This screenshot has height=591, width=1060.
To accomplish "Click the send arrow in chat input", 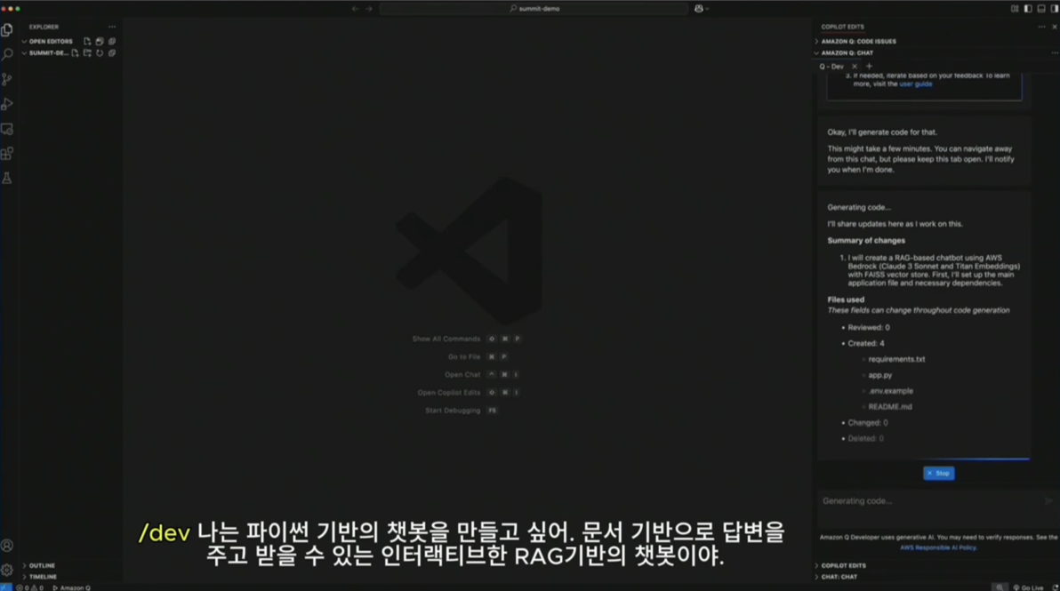I will coord(1048,501).
